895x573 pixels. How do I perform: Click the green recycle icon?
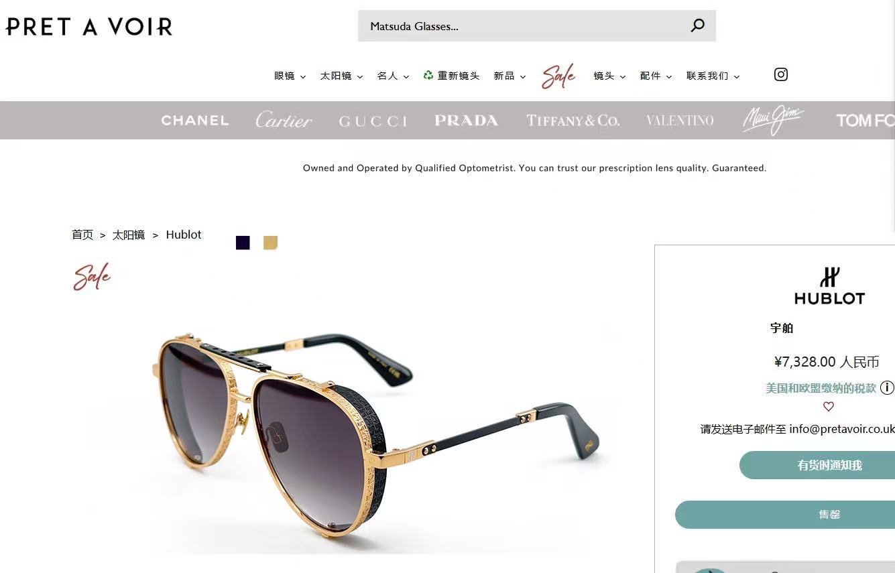point(428,75)
